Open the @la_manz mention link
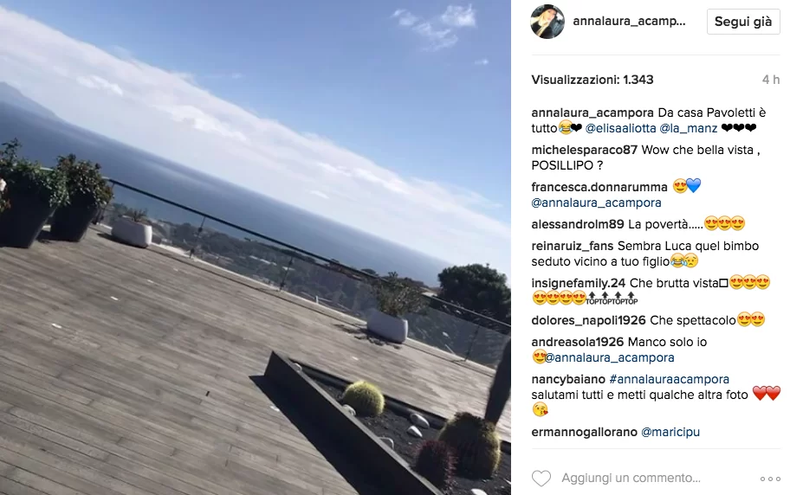This screenshot has width=790, height=495. click(689, 128)
